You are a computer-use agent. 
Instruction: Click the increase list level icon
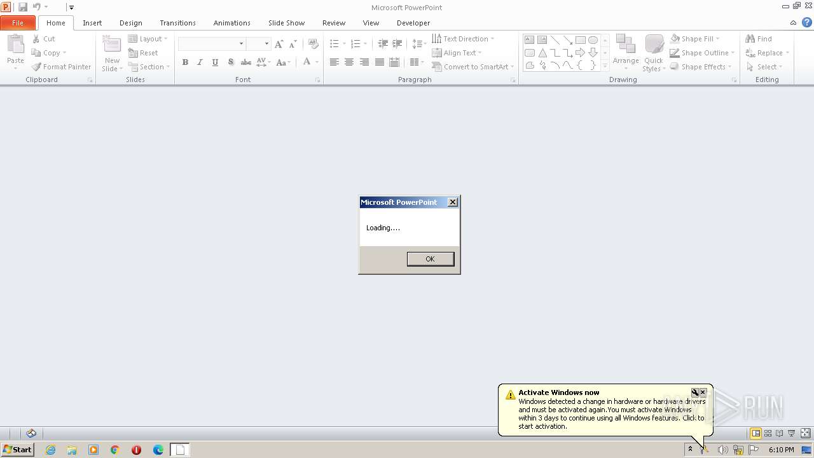[x=397, y=44]
